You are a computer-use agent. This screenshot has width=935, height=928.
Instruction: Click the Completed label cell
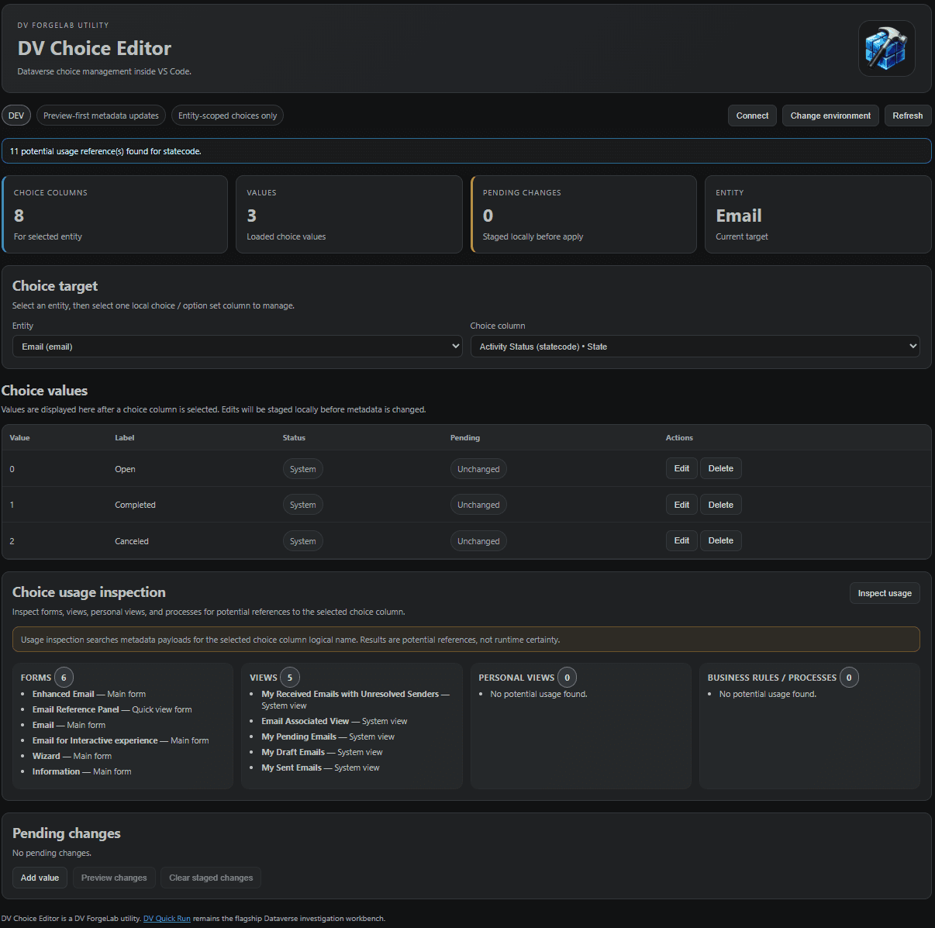click(x=135, y=505)
